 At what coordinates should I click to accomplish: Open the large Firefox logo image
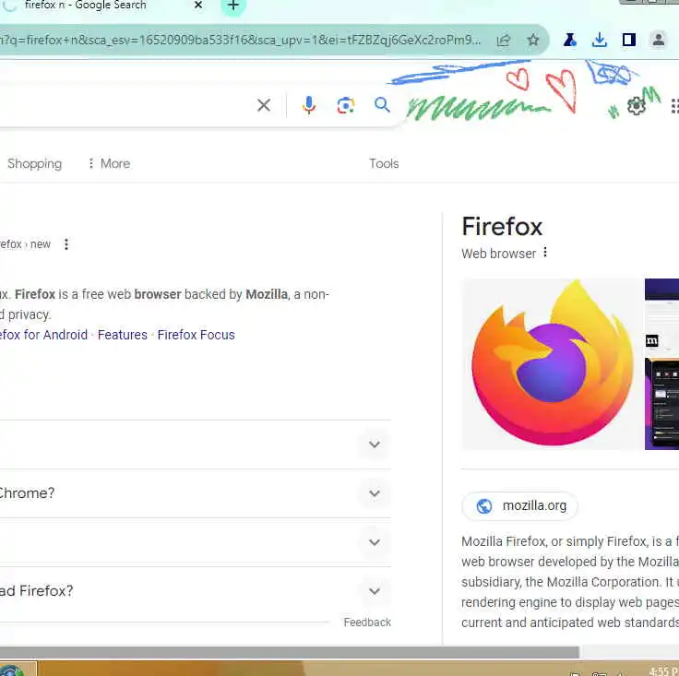552,364
